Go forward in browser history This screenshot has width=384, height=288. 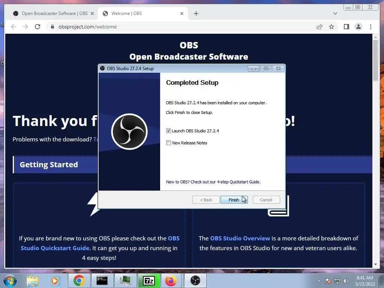(x=25, y=27)
